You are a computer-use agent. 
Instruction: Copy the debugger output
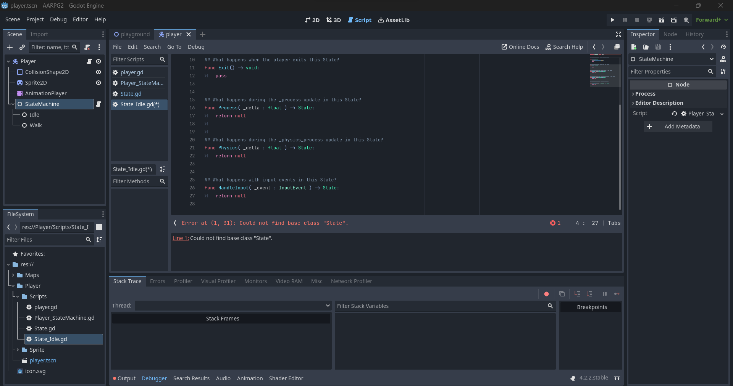[x=562, y=294]
